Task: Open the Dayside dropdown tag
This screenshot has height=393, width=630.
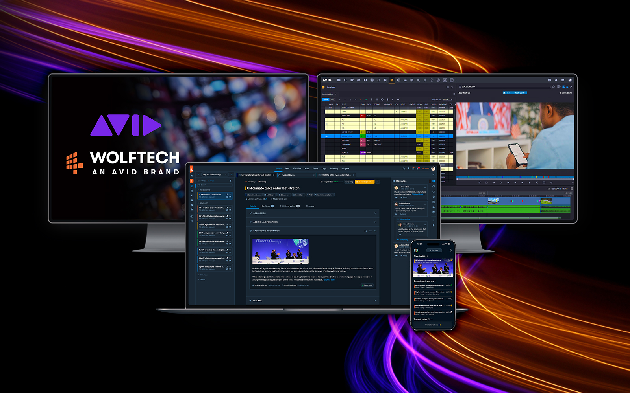Action: (298, 195)
